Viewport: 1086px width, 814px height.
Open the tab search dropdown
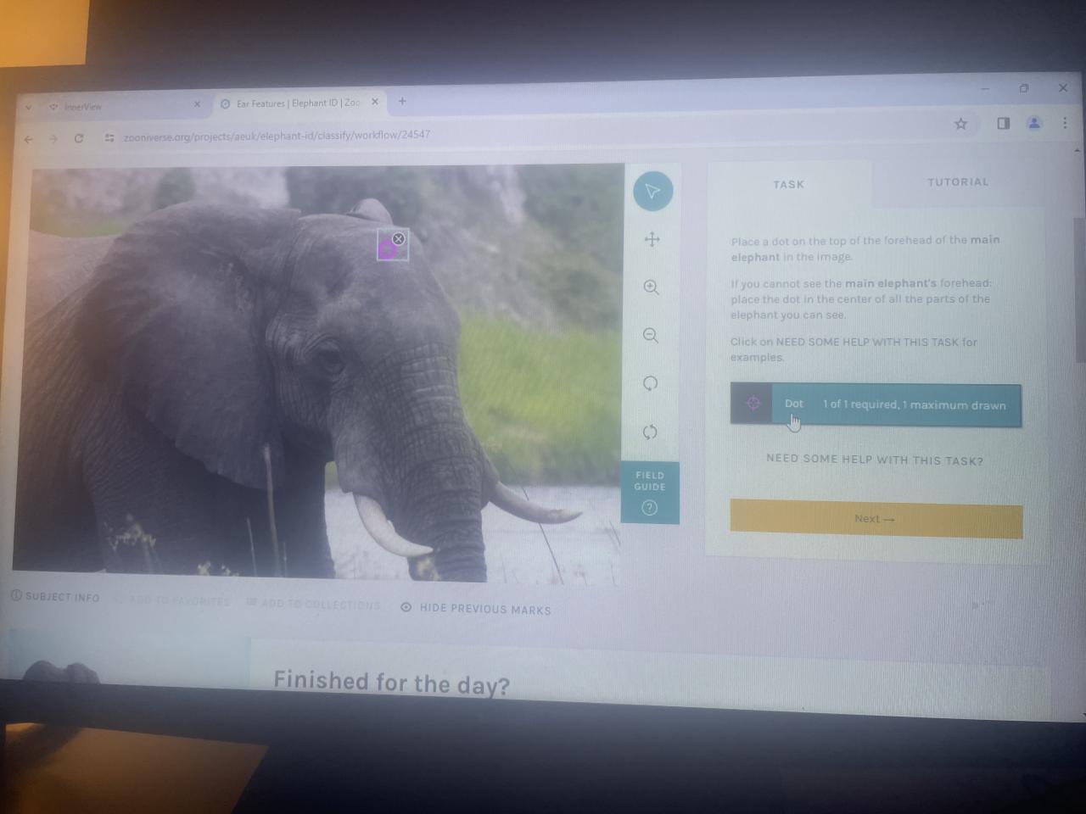(x=28, y=108)
